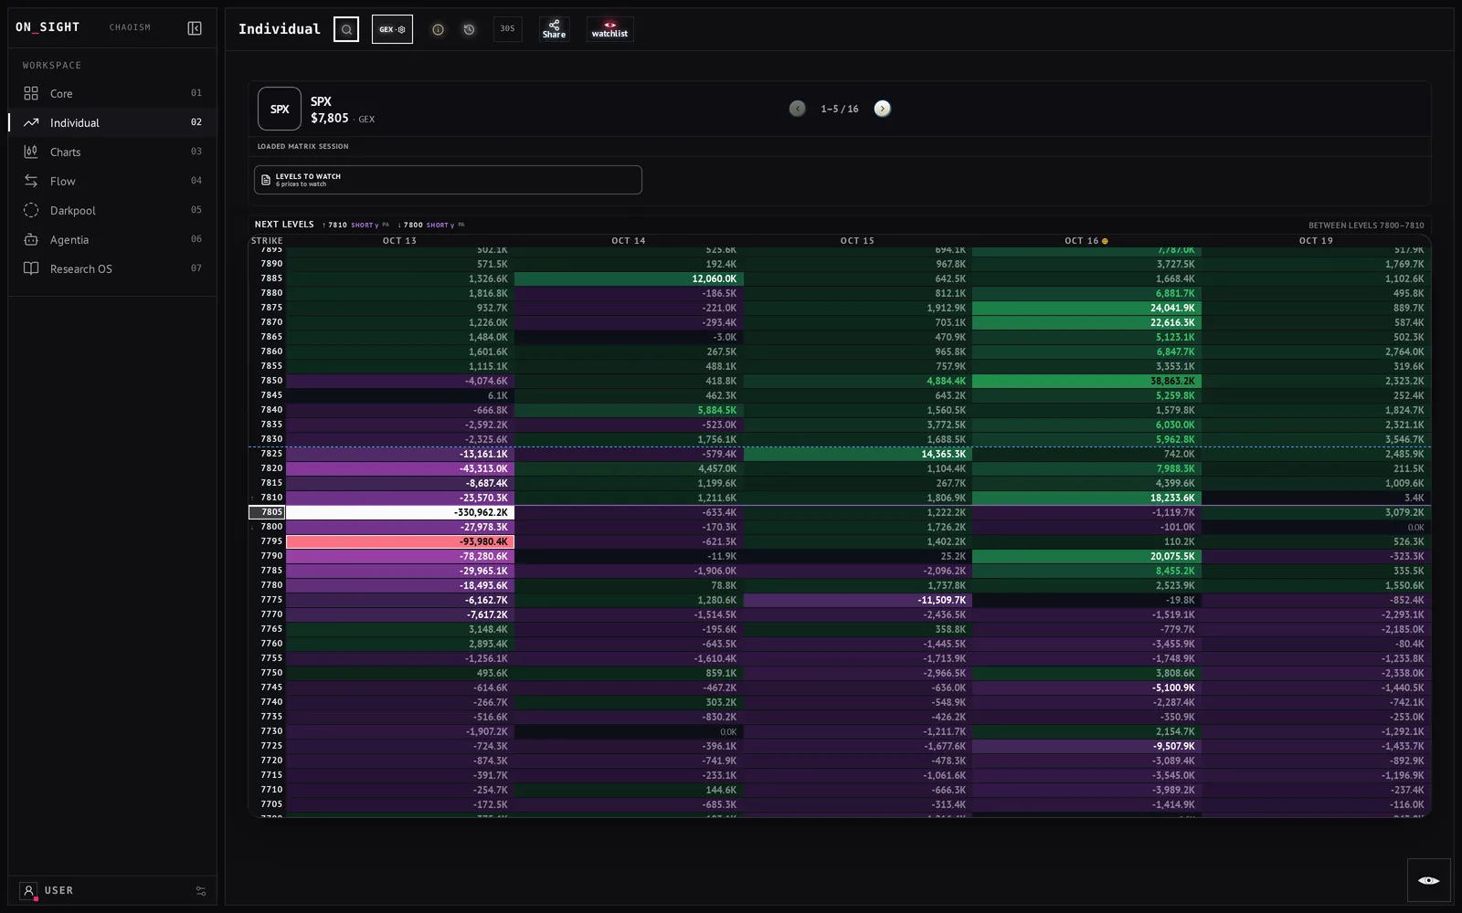Select the OCT 16 column header

pyautogui.click(x=1086, y=241)
